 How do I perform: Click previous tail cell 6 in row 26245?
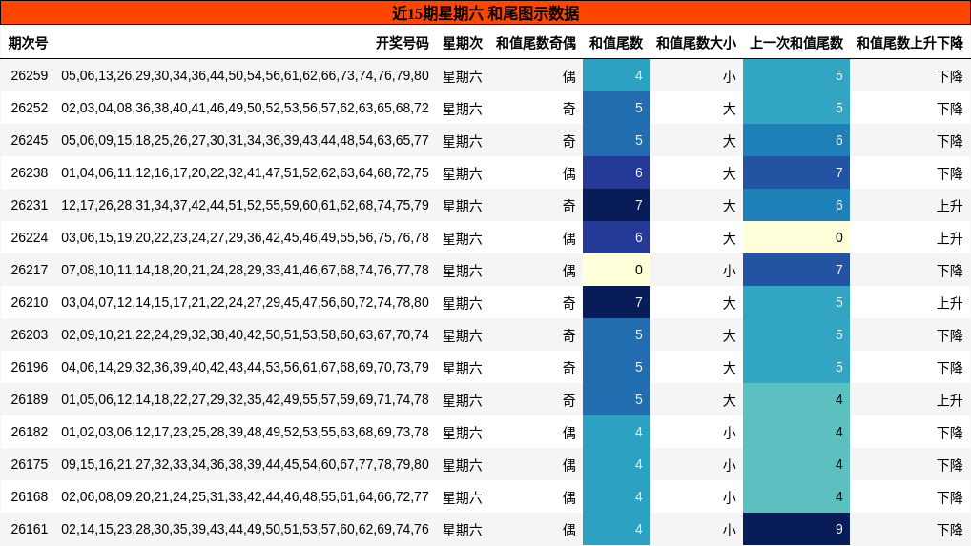click(x=796, y=140)
